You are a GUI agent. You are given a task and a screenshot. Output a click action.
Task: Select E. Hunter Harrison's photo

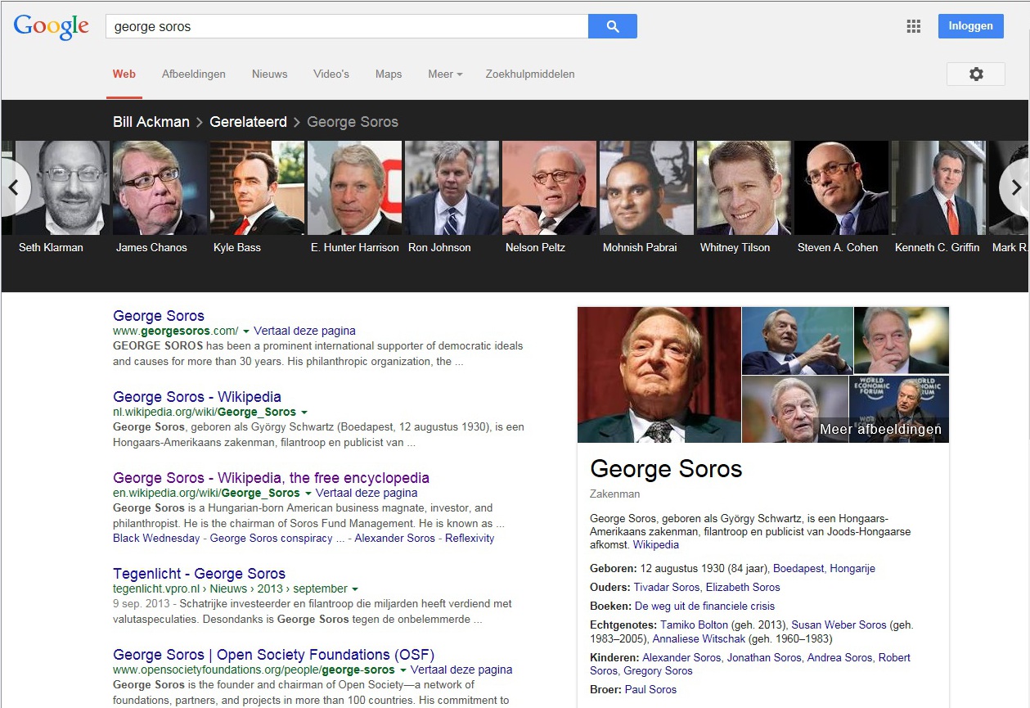(x=354, y=187)
